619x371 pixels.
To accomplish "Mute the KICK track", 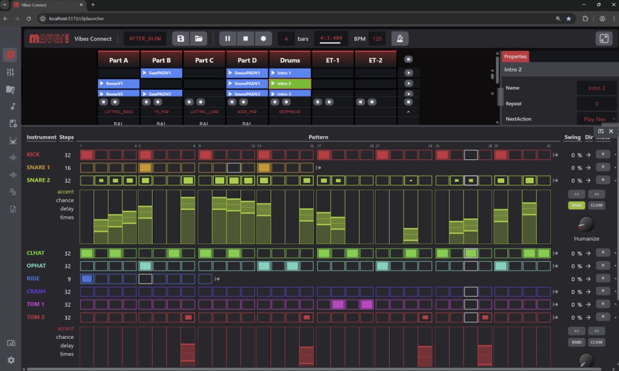I will (x=602, y=155).
